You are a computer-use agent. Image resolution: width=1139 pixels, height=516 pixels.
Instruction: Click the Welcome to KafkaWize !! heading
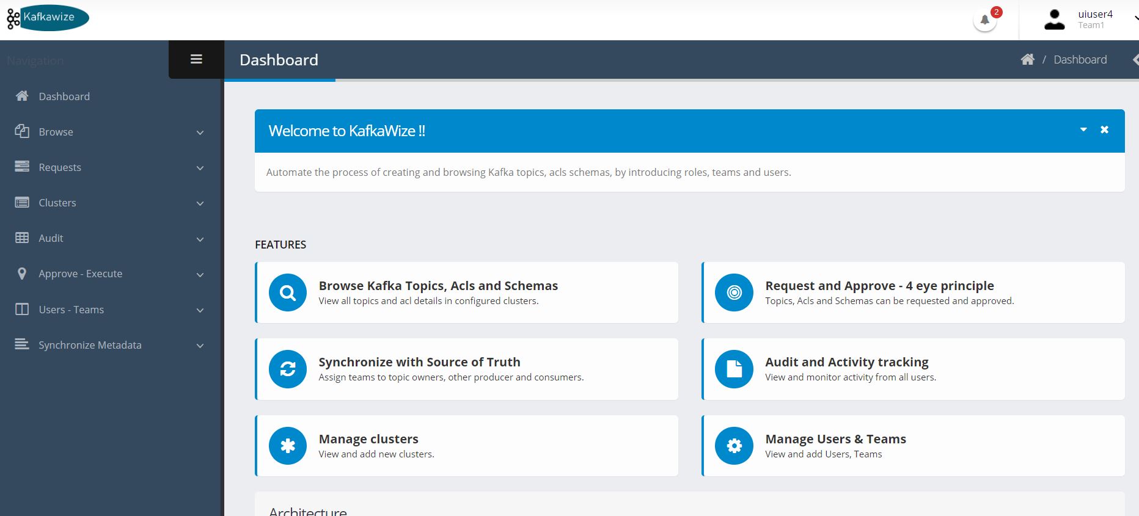click(x=346, y=131)
